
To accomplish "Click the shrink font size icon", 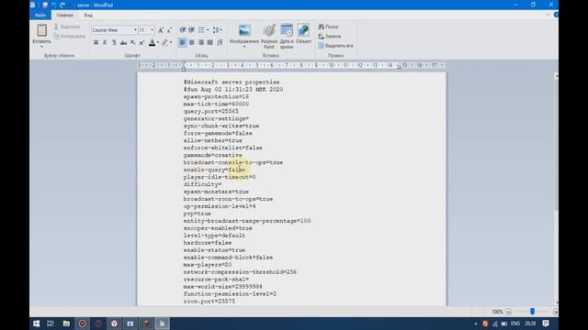I will pos(169,30).
